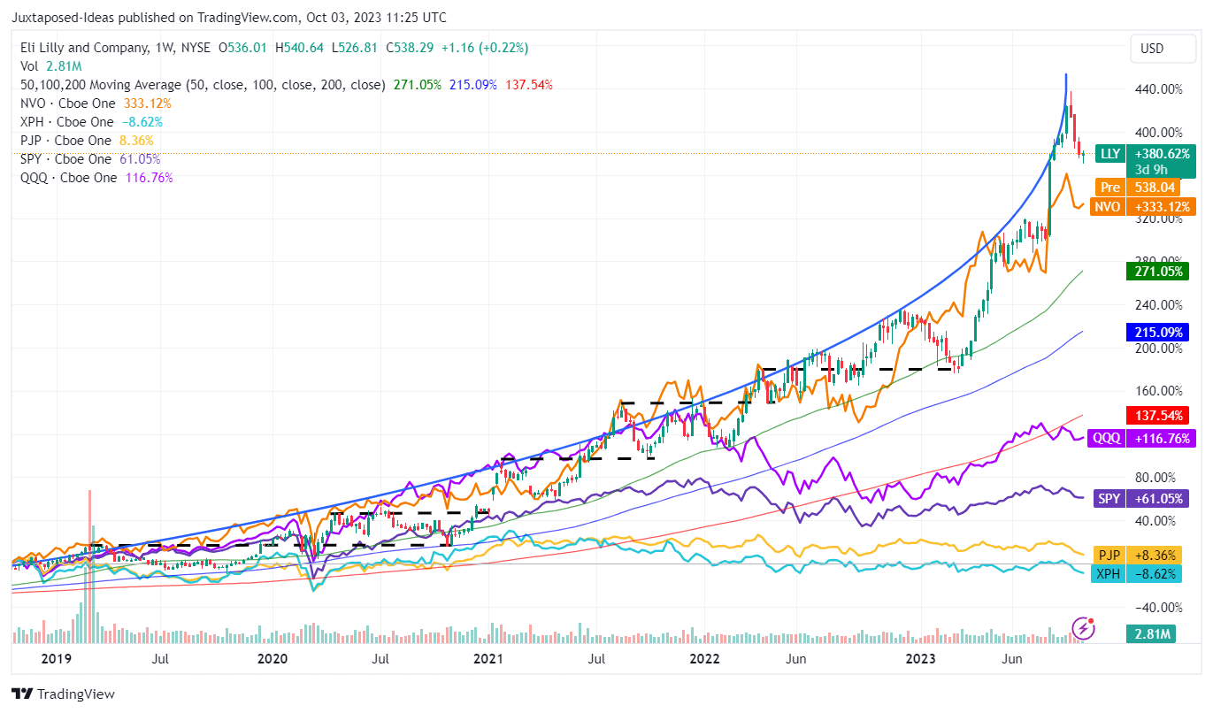
Task: Click 333.12% value in the NVO legend row
Action: coord(146,103)
